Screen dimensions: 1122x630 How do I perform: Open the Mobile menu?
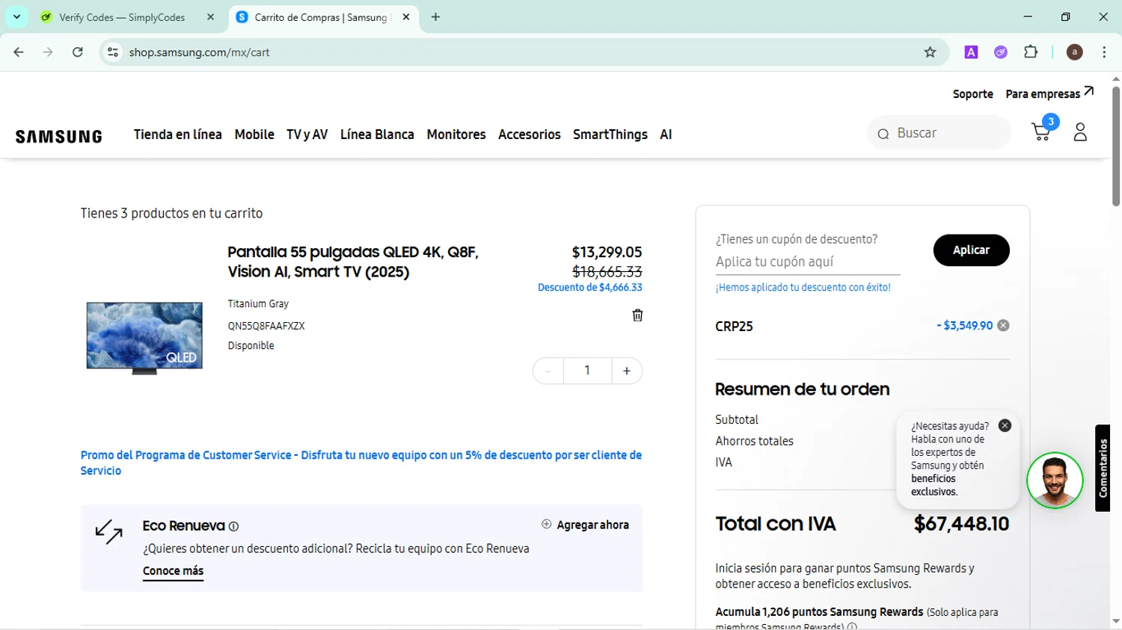pyautogui.click(x=254, y=135)
